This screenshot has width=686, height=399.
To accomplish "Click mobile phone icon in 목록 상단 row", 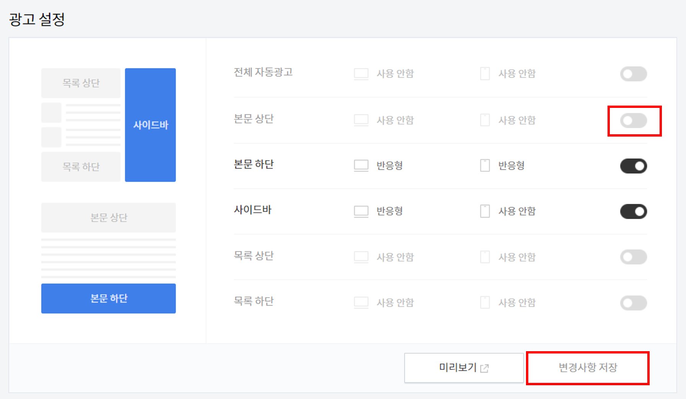I will coord(485,257).
